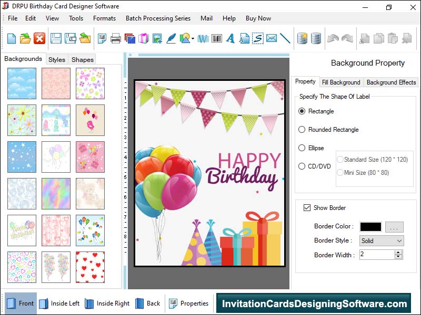Viewport: 421px width, 315px height.
Task: Open the Batch Processing Series menu
Action: (158, 18)
